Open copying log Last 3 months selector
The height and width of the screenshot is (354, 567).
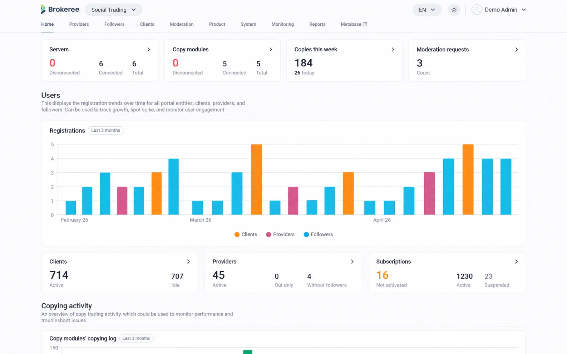pyautogui.click(x=136, y=338)
